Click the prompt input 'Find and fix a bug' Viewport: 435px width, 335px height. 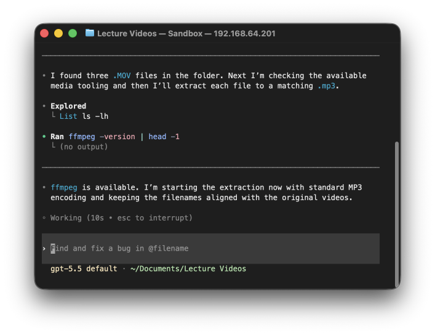pos(210,248)
